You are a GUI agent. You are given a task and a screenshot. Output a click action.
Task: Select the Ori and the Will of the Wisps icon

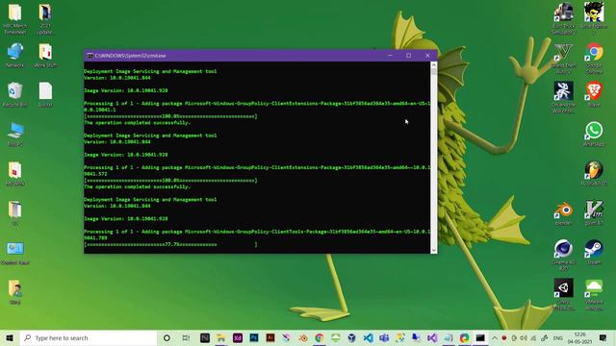coord(563,97)
